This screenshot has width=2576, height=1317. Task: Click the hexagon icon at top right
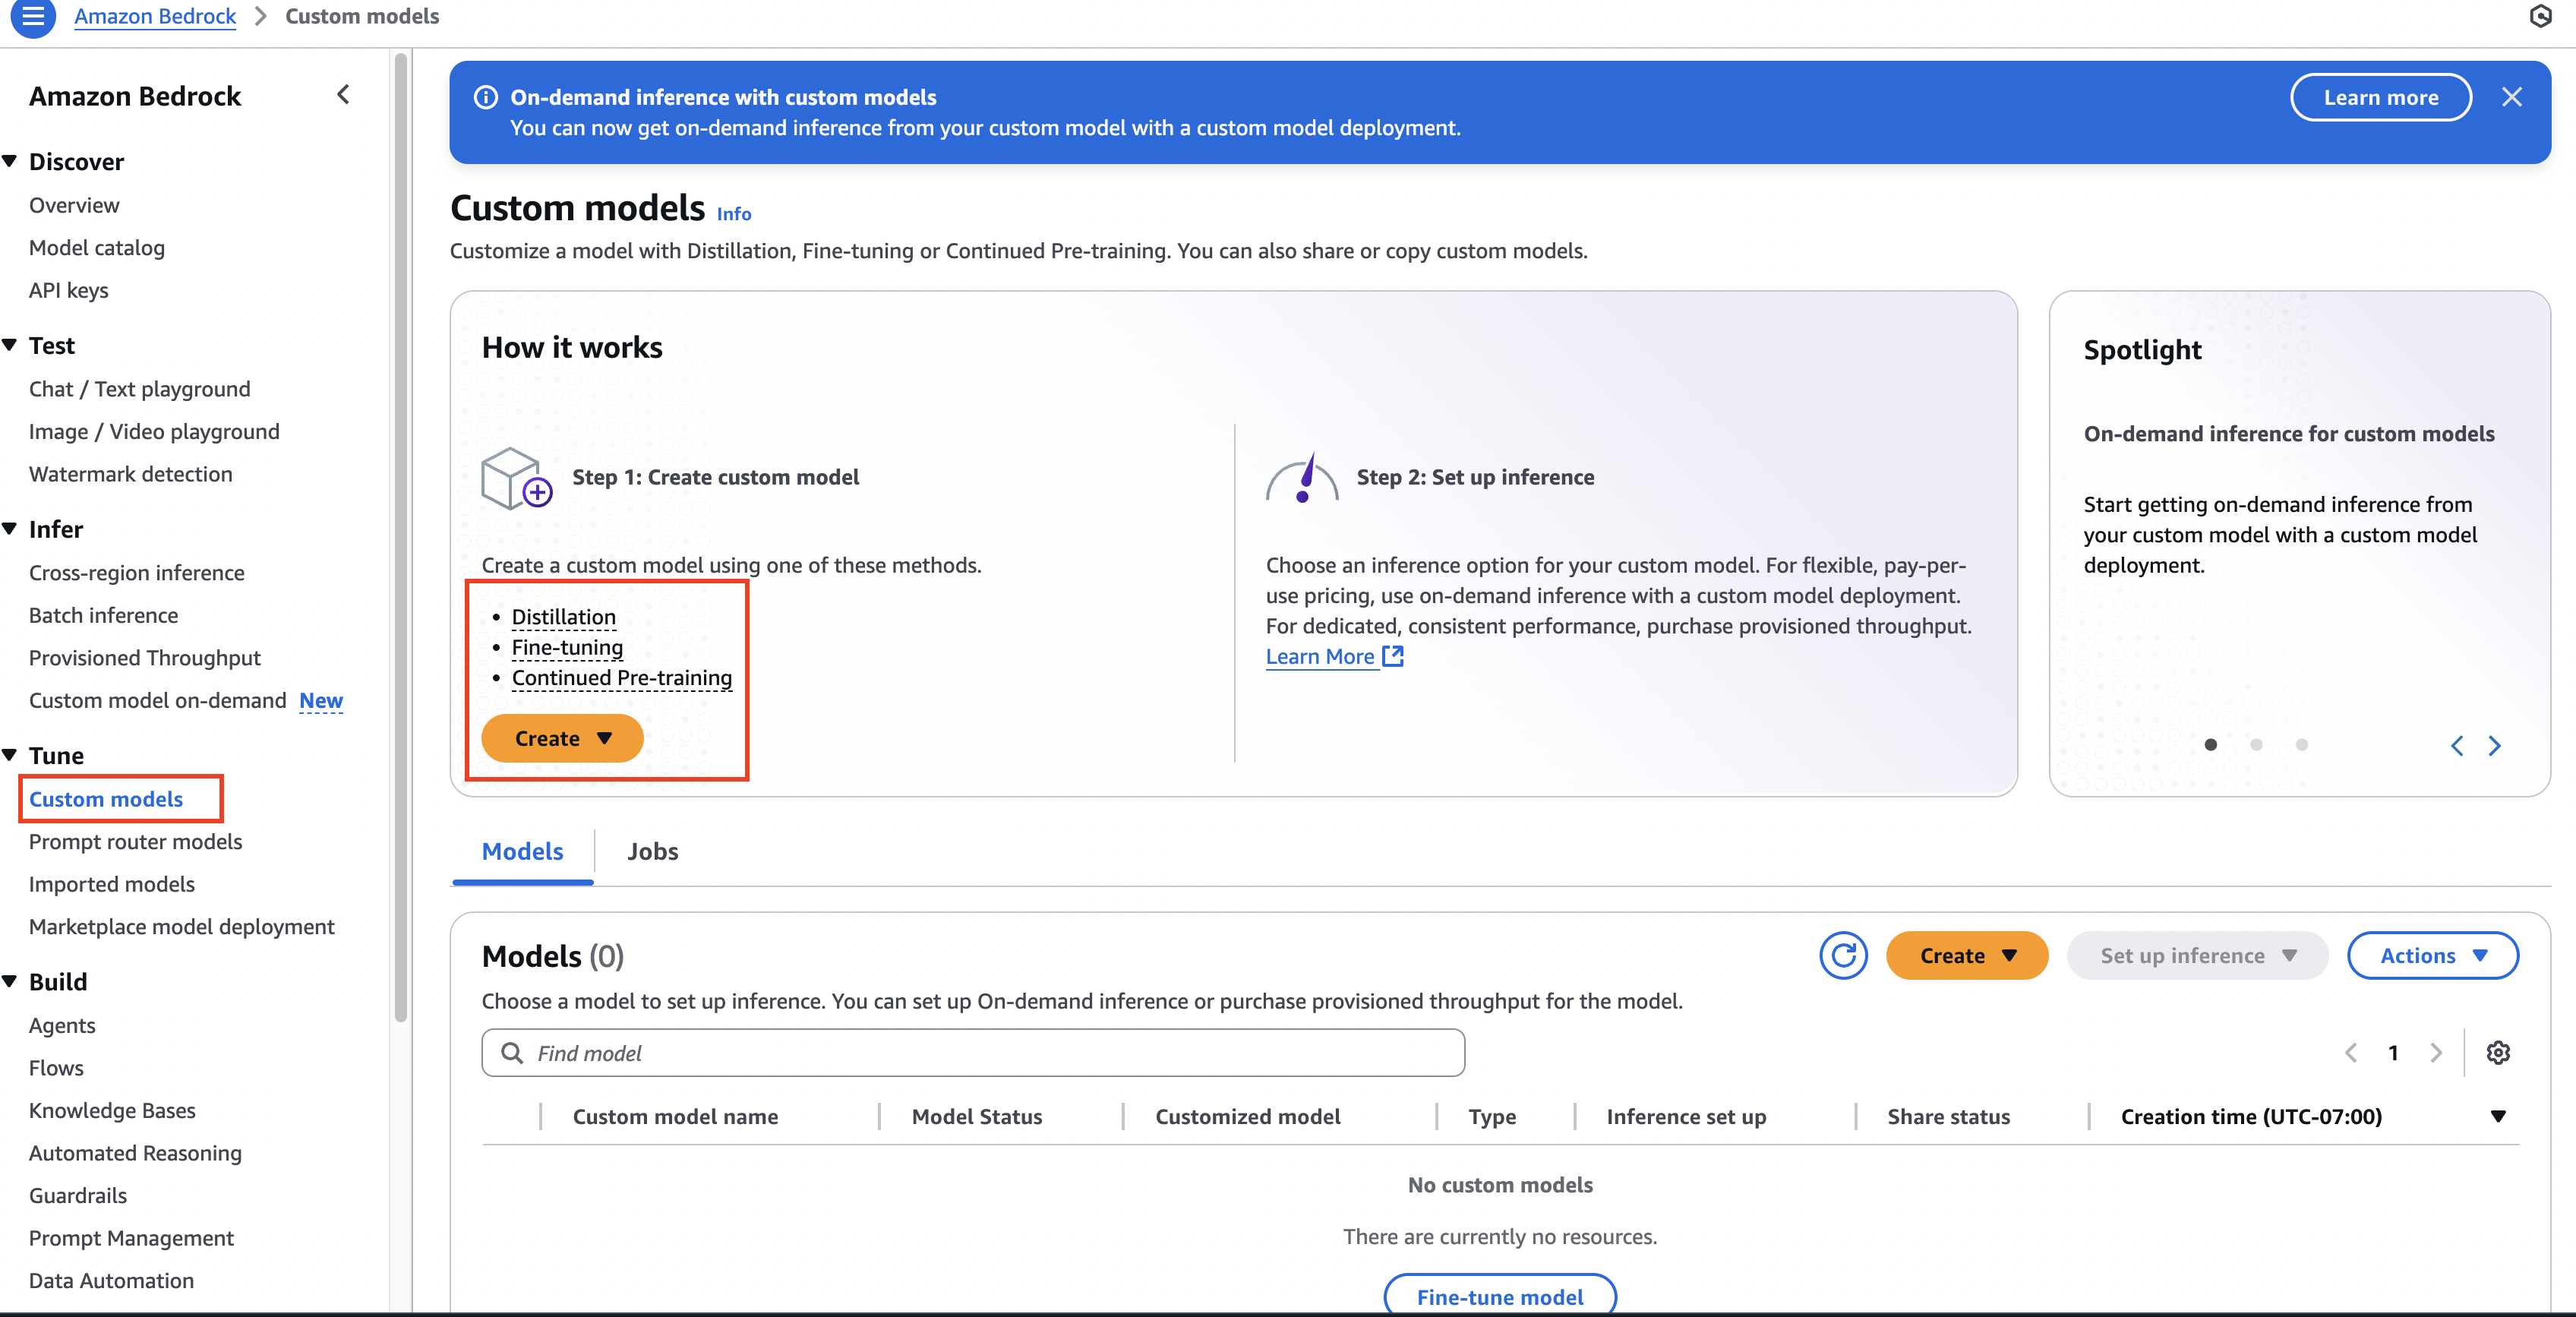pos(2540,16)
